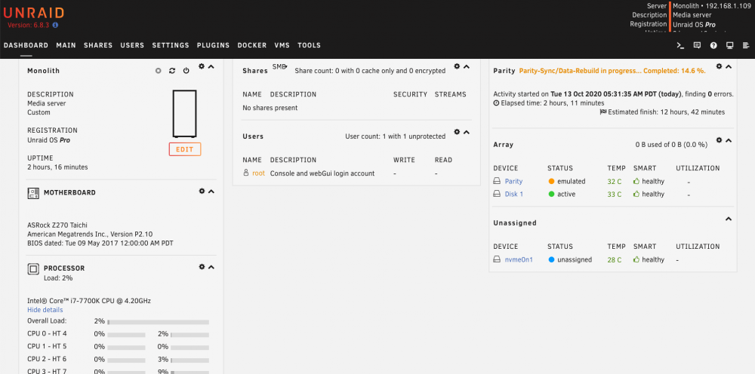This screenshot has width=755, height=374.
Task: Open the Settings menu
Action: 171,45
